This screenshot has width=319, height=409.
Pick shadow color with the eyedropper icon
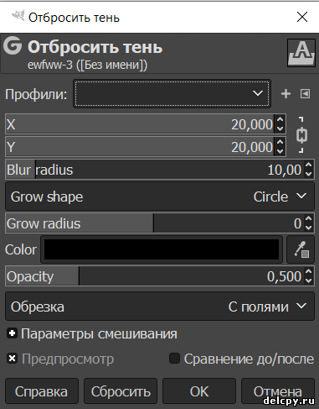point(301,249)
